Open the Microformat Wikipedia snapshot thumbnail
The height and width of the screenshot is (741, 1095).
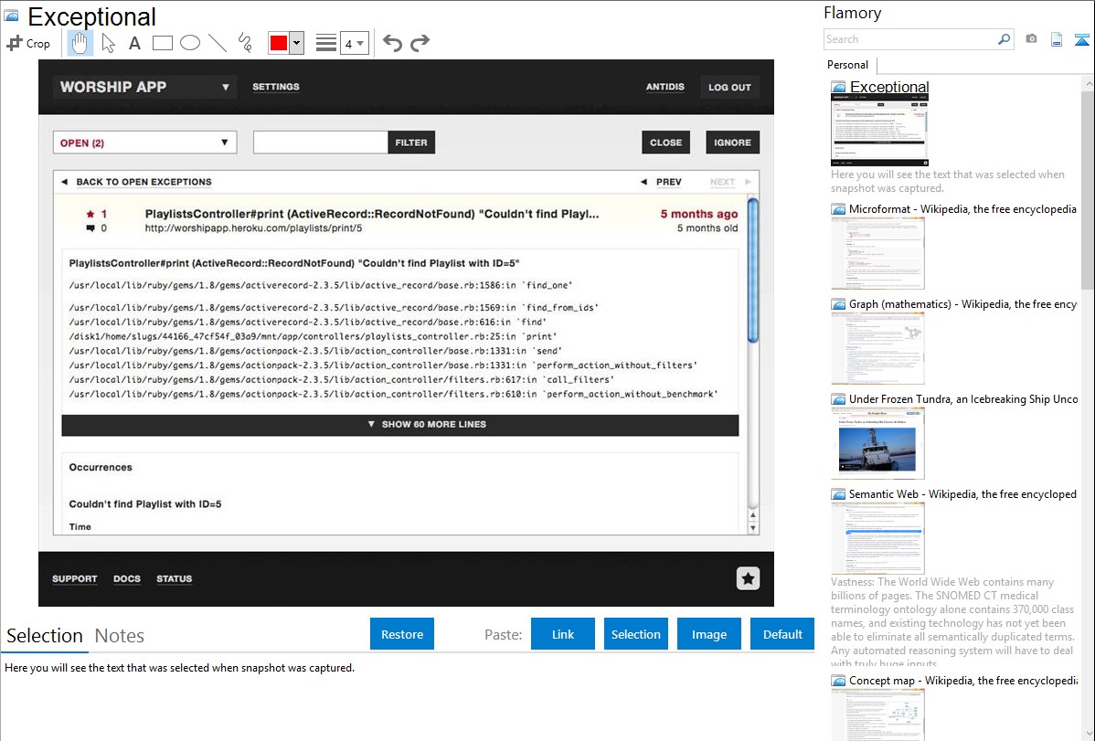point(877,253)
